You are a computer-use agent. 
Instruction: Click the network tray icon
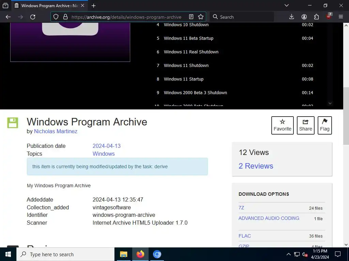[297, 254]
